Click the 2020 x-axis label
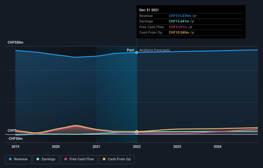This screenshot has height=168, width=263. coord(56,147)
